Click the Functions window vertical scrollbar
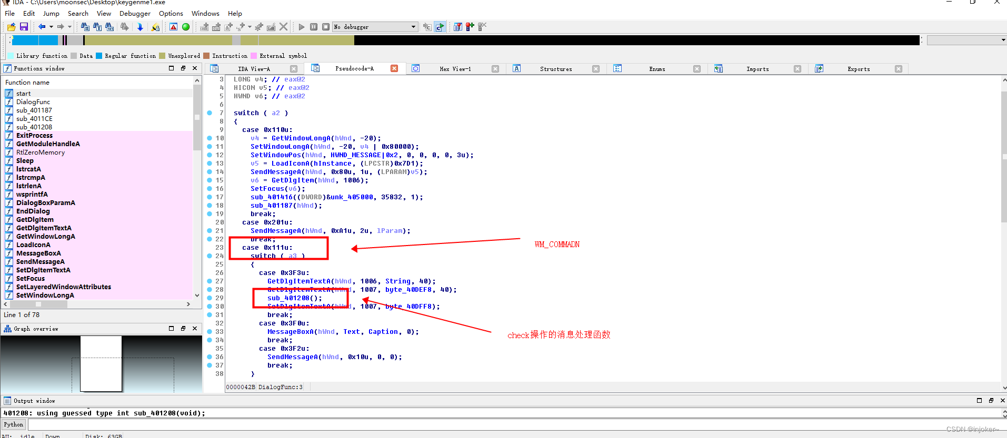1007x438 pixels. (197, 189)
